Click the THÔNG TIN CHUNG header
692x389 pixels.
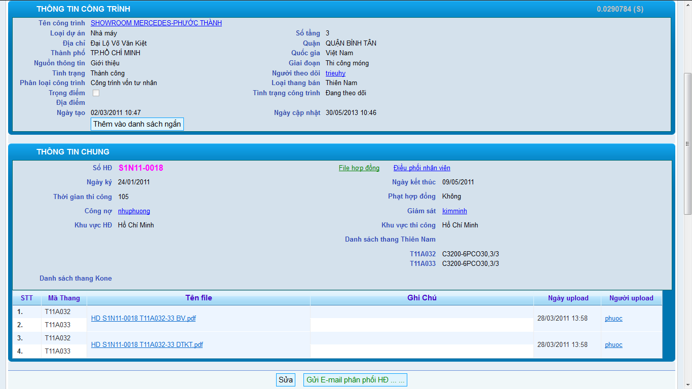73,152
